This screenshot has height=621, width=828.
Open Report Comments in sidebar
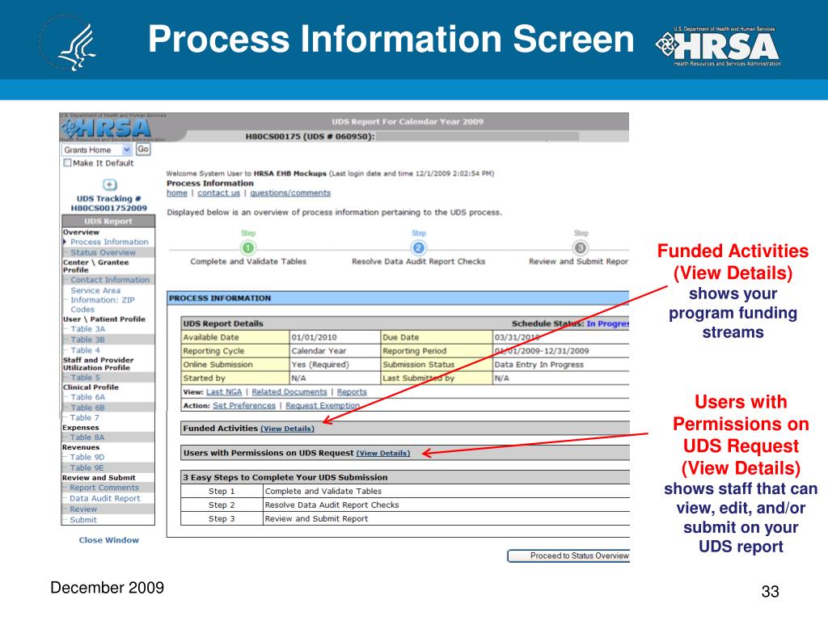(104, 488)
